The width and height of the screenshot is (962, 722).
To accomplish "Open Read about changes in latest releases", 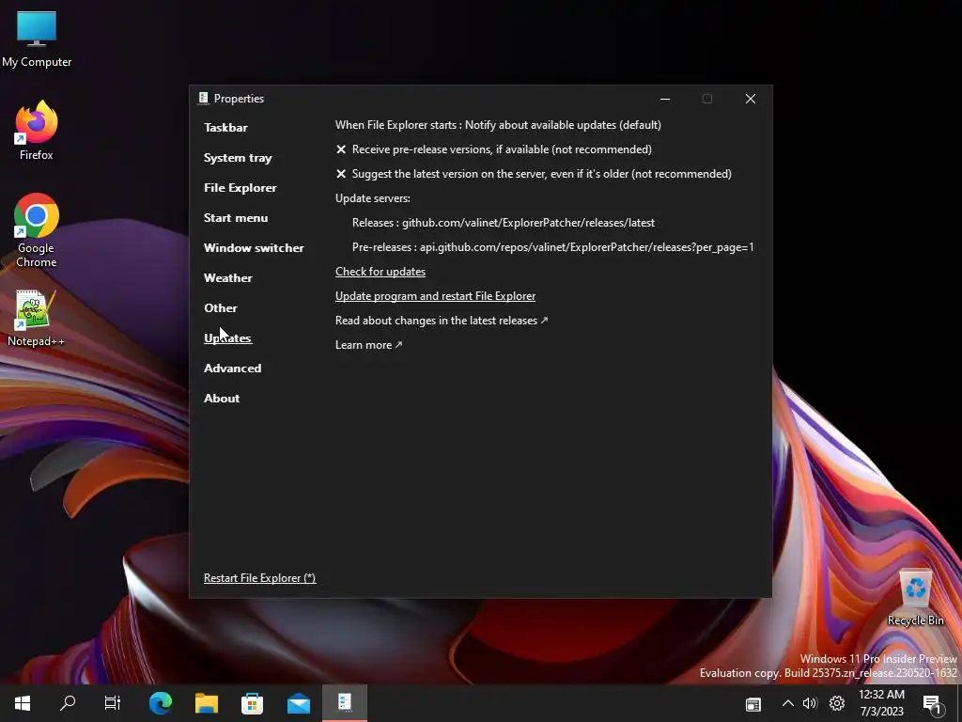I will pos(442,321).
